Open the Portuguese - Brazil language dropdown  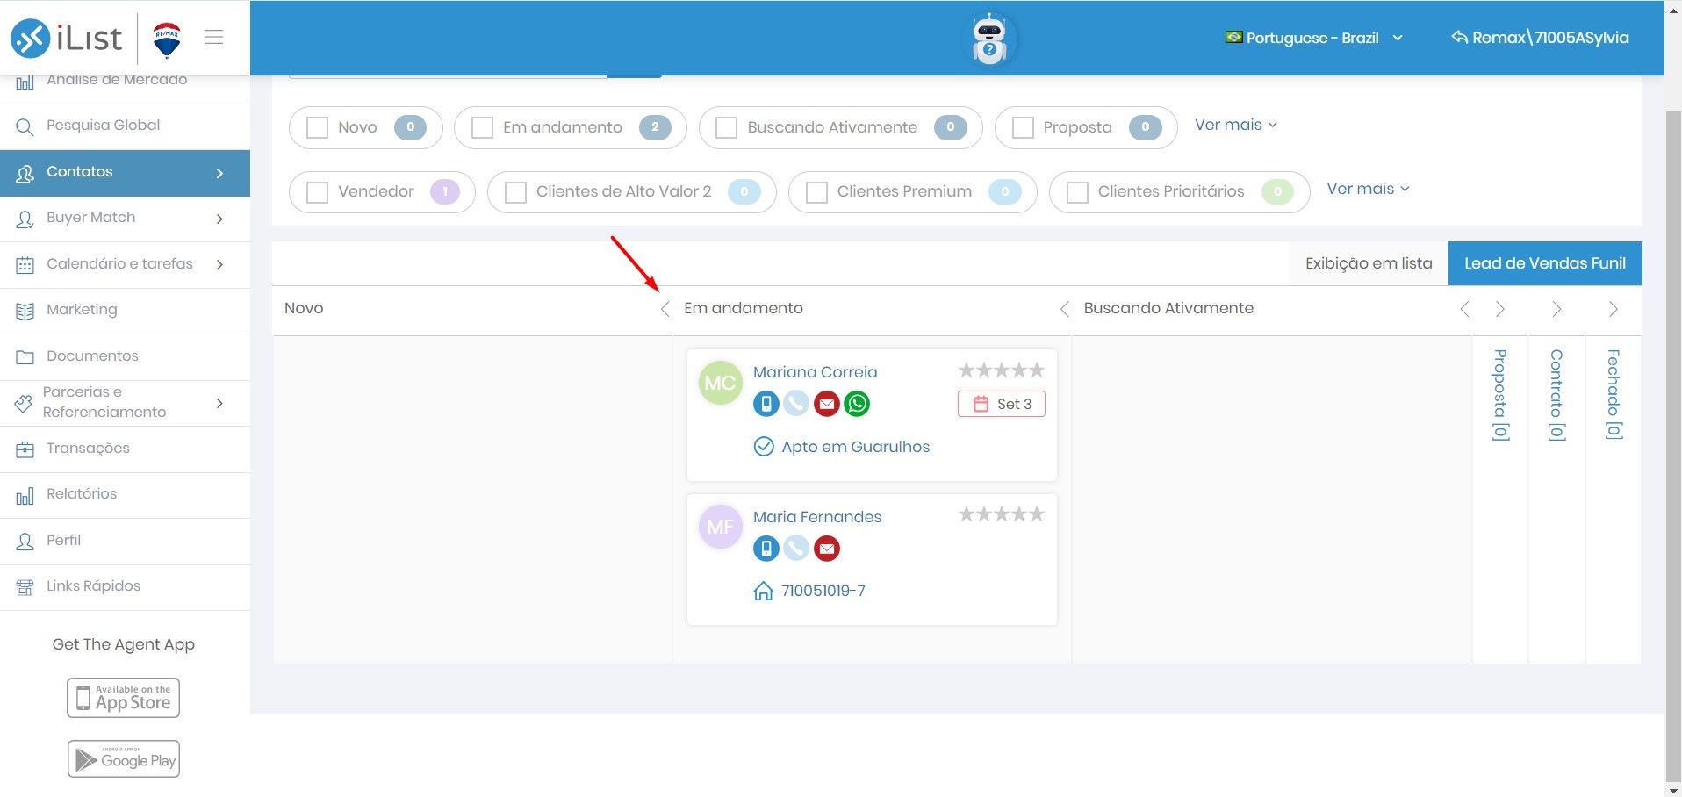coord(1314,38)
